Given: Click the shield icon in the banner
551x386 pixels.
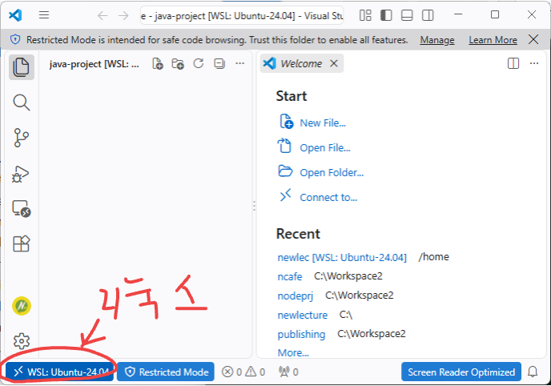Looking at the screenshot, I should [x=15, y=40].
